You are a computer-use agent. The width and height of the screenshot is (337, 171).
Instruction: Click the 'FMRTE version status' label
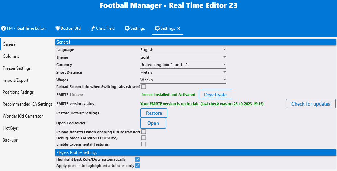coord(75,104)
